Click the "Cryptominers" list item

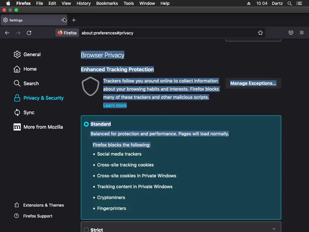click(x=111, y=198)
